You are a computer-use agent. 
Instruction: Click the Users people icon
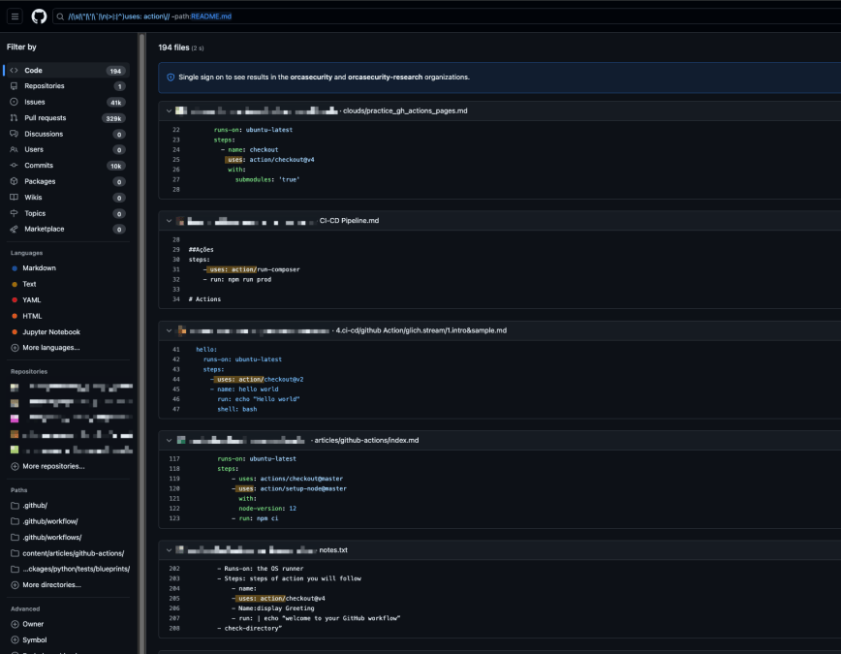[14, 149]
